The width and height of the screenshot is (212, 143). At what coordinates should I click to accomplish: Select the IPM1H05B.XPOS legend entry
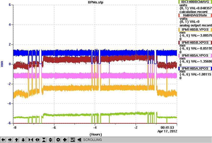(x=195, y=43)
